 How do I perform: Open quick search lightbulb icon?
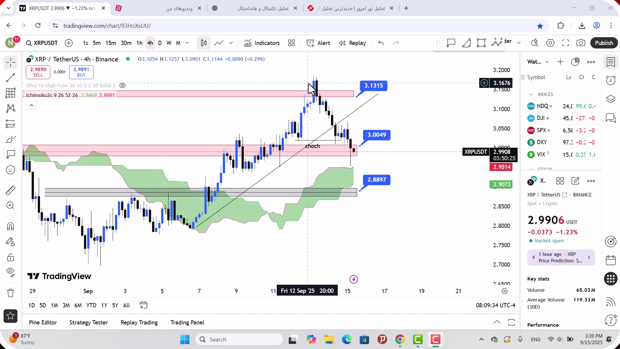[535, 43]
